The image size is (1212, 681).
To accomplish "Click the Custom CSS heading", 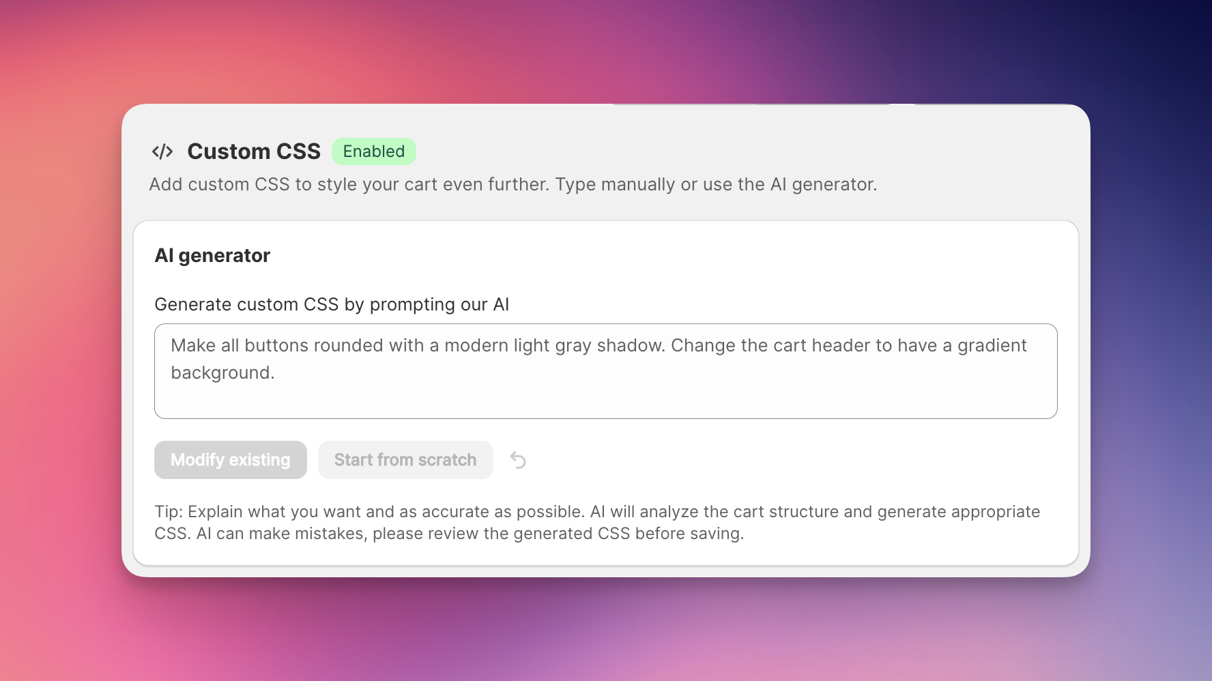I will pyautogui.click(x=254, y=151).
